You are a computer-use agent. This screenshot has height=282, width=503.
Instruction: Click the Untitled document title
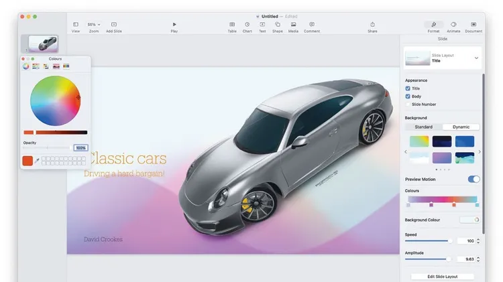pos(270,16)
